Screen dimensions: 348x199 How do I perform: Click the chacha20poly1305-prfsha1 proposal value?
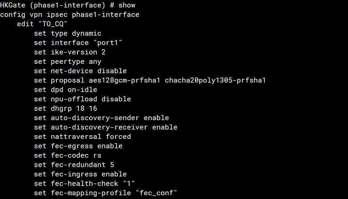[x=215, y=80]
